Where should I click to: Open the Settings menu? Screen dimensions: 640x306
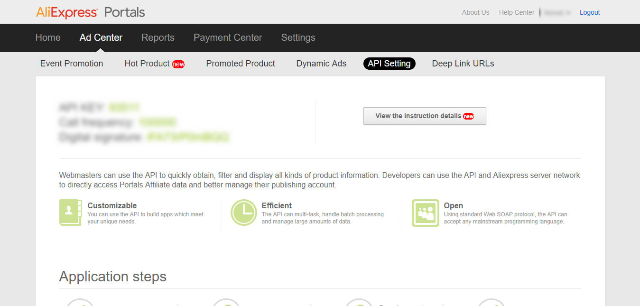click(x=298, y=37)
